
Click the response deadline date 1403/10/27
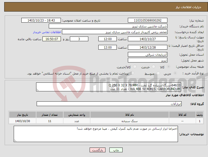point(148,39)
